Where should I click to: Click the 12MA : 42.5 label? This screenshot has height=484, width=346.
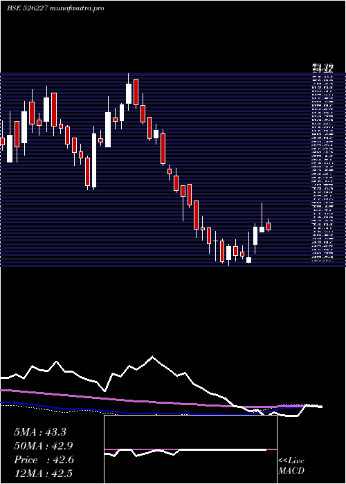tap(44, 474)
